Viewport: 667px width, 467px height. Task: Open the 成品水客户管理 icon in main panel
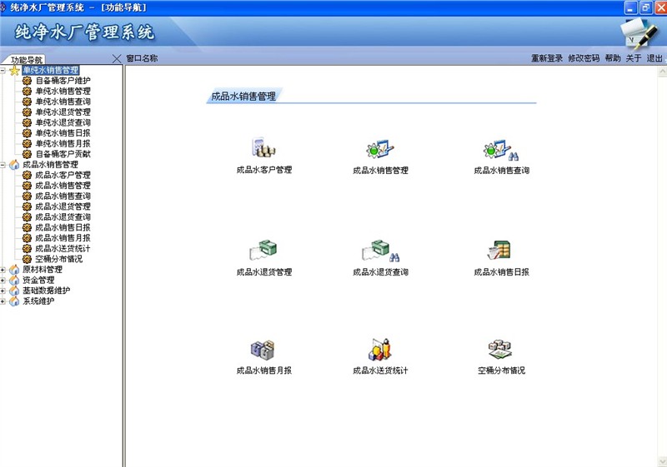point(263,151)
